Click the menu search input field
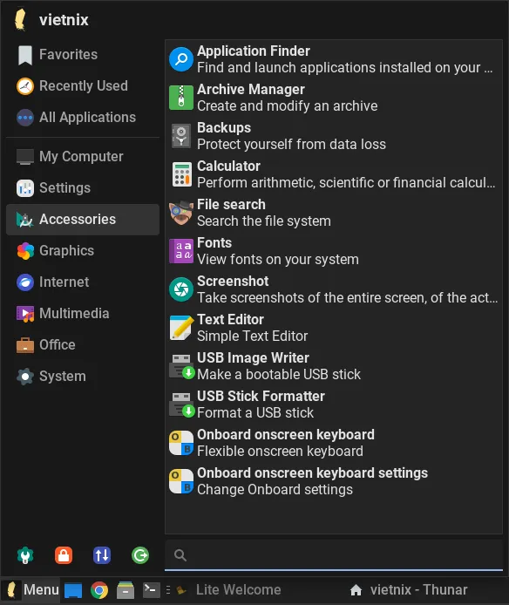 coord(334,555)
